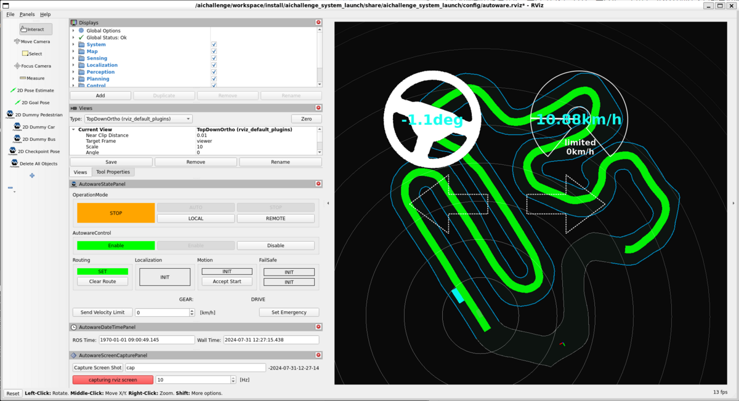
Task: Click the Clear Route button
Action: tap(103, 281)
